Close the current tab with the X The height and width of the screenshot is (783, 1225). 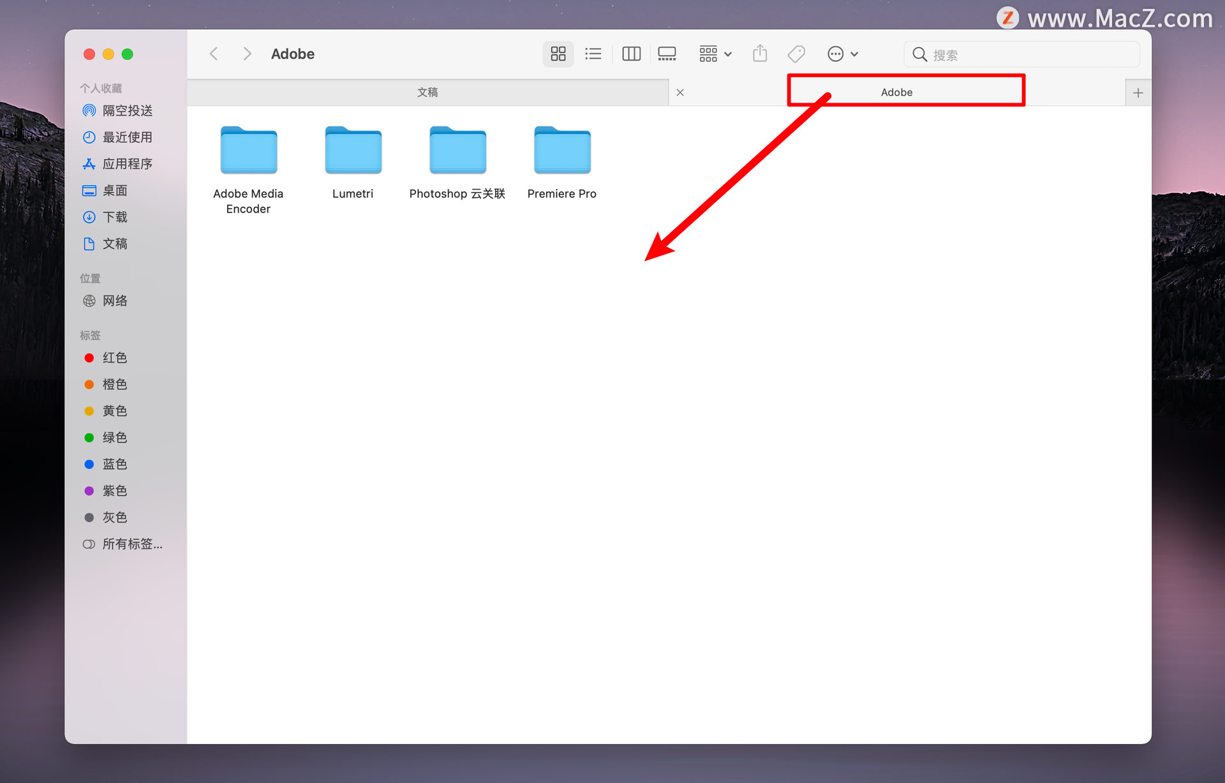tap(680, 93)
